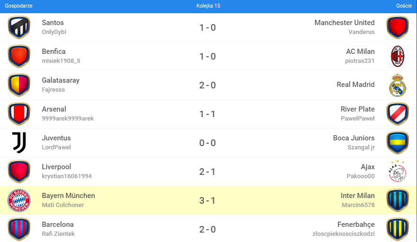Click the Goście column header
417x242 pixels.
click(x=404, y=6)
